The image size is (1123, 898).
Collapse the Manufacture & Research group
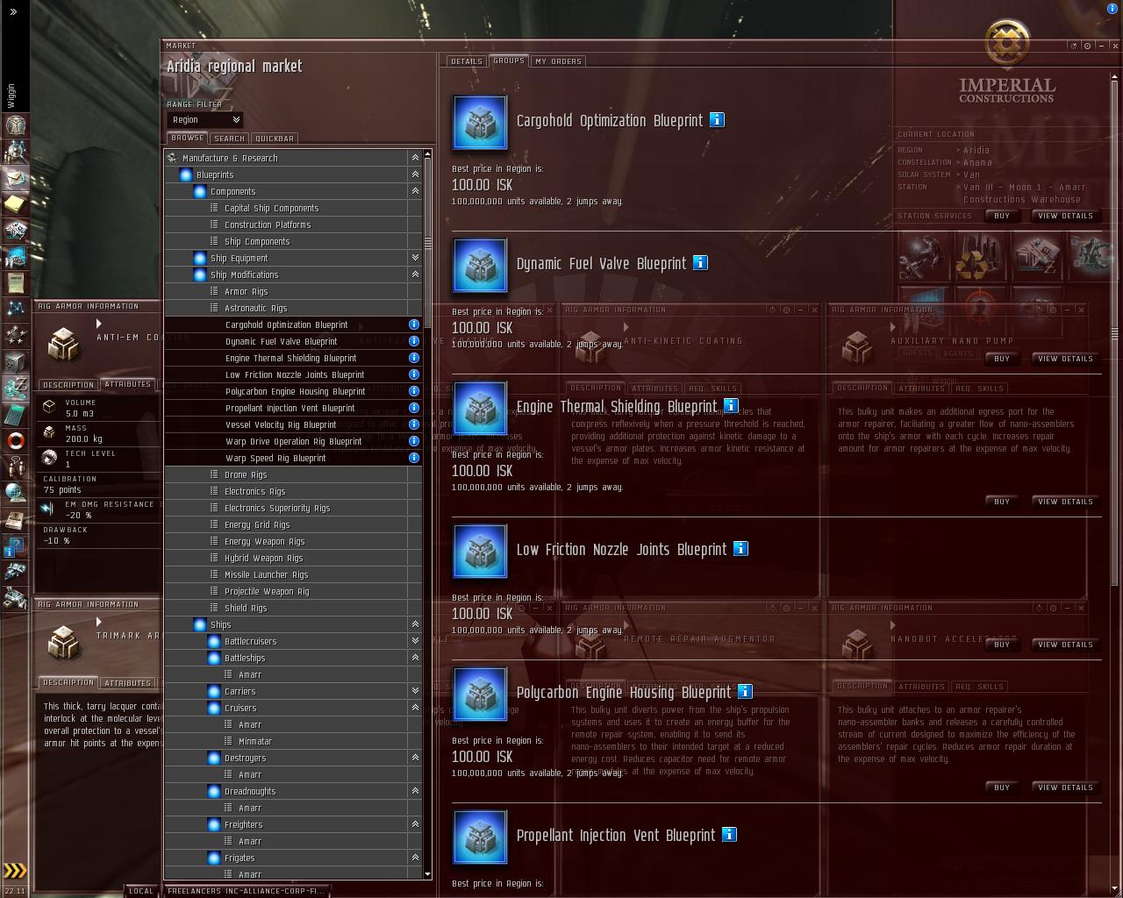(415, 158)
